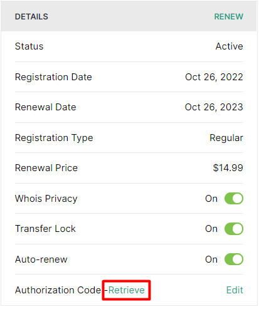Edit the Authorization Code
Screen dimensions: 259x309
(x=235, y=290)
